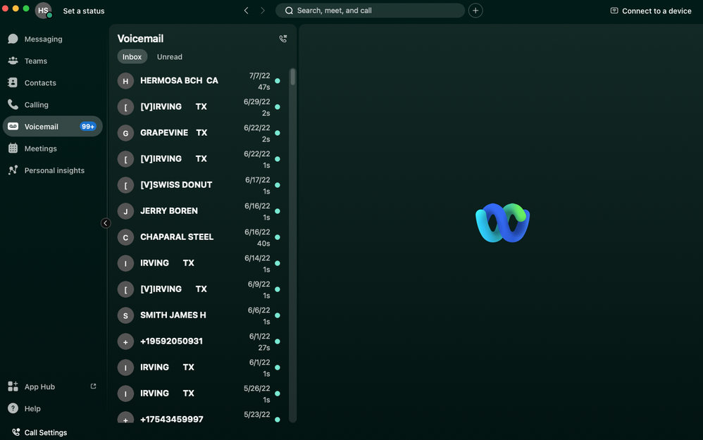
Task: Click the H avatar of HERMOSA BCH CA
Action: tap(125, 81)
